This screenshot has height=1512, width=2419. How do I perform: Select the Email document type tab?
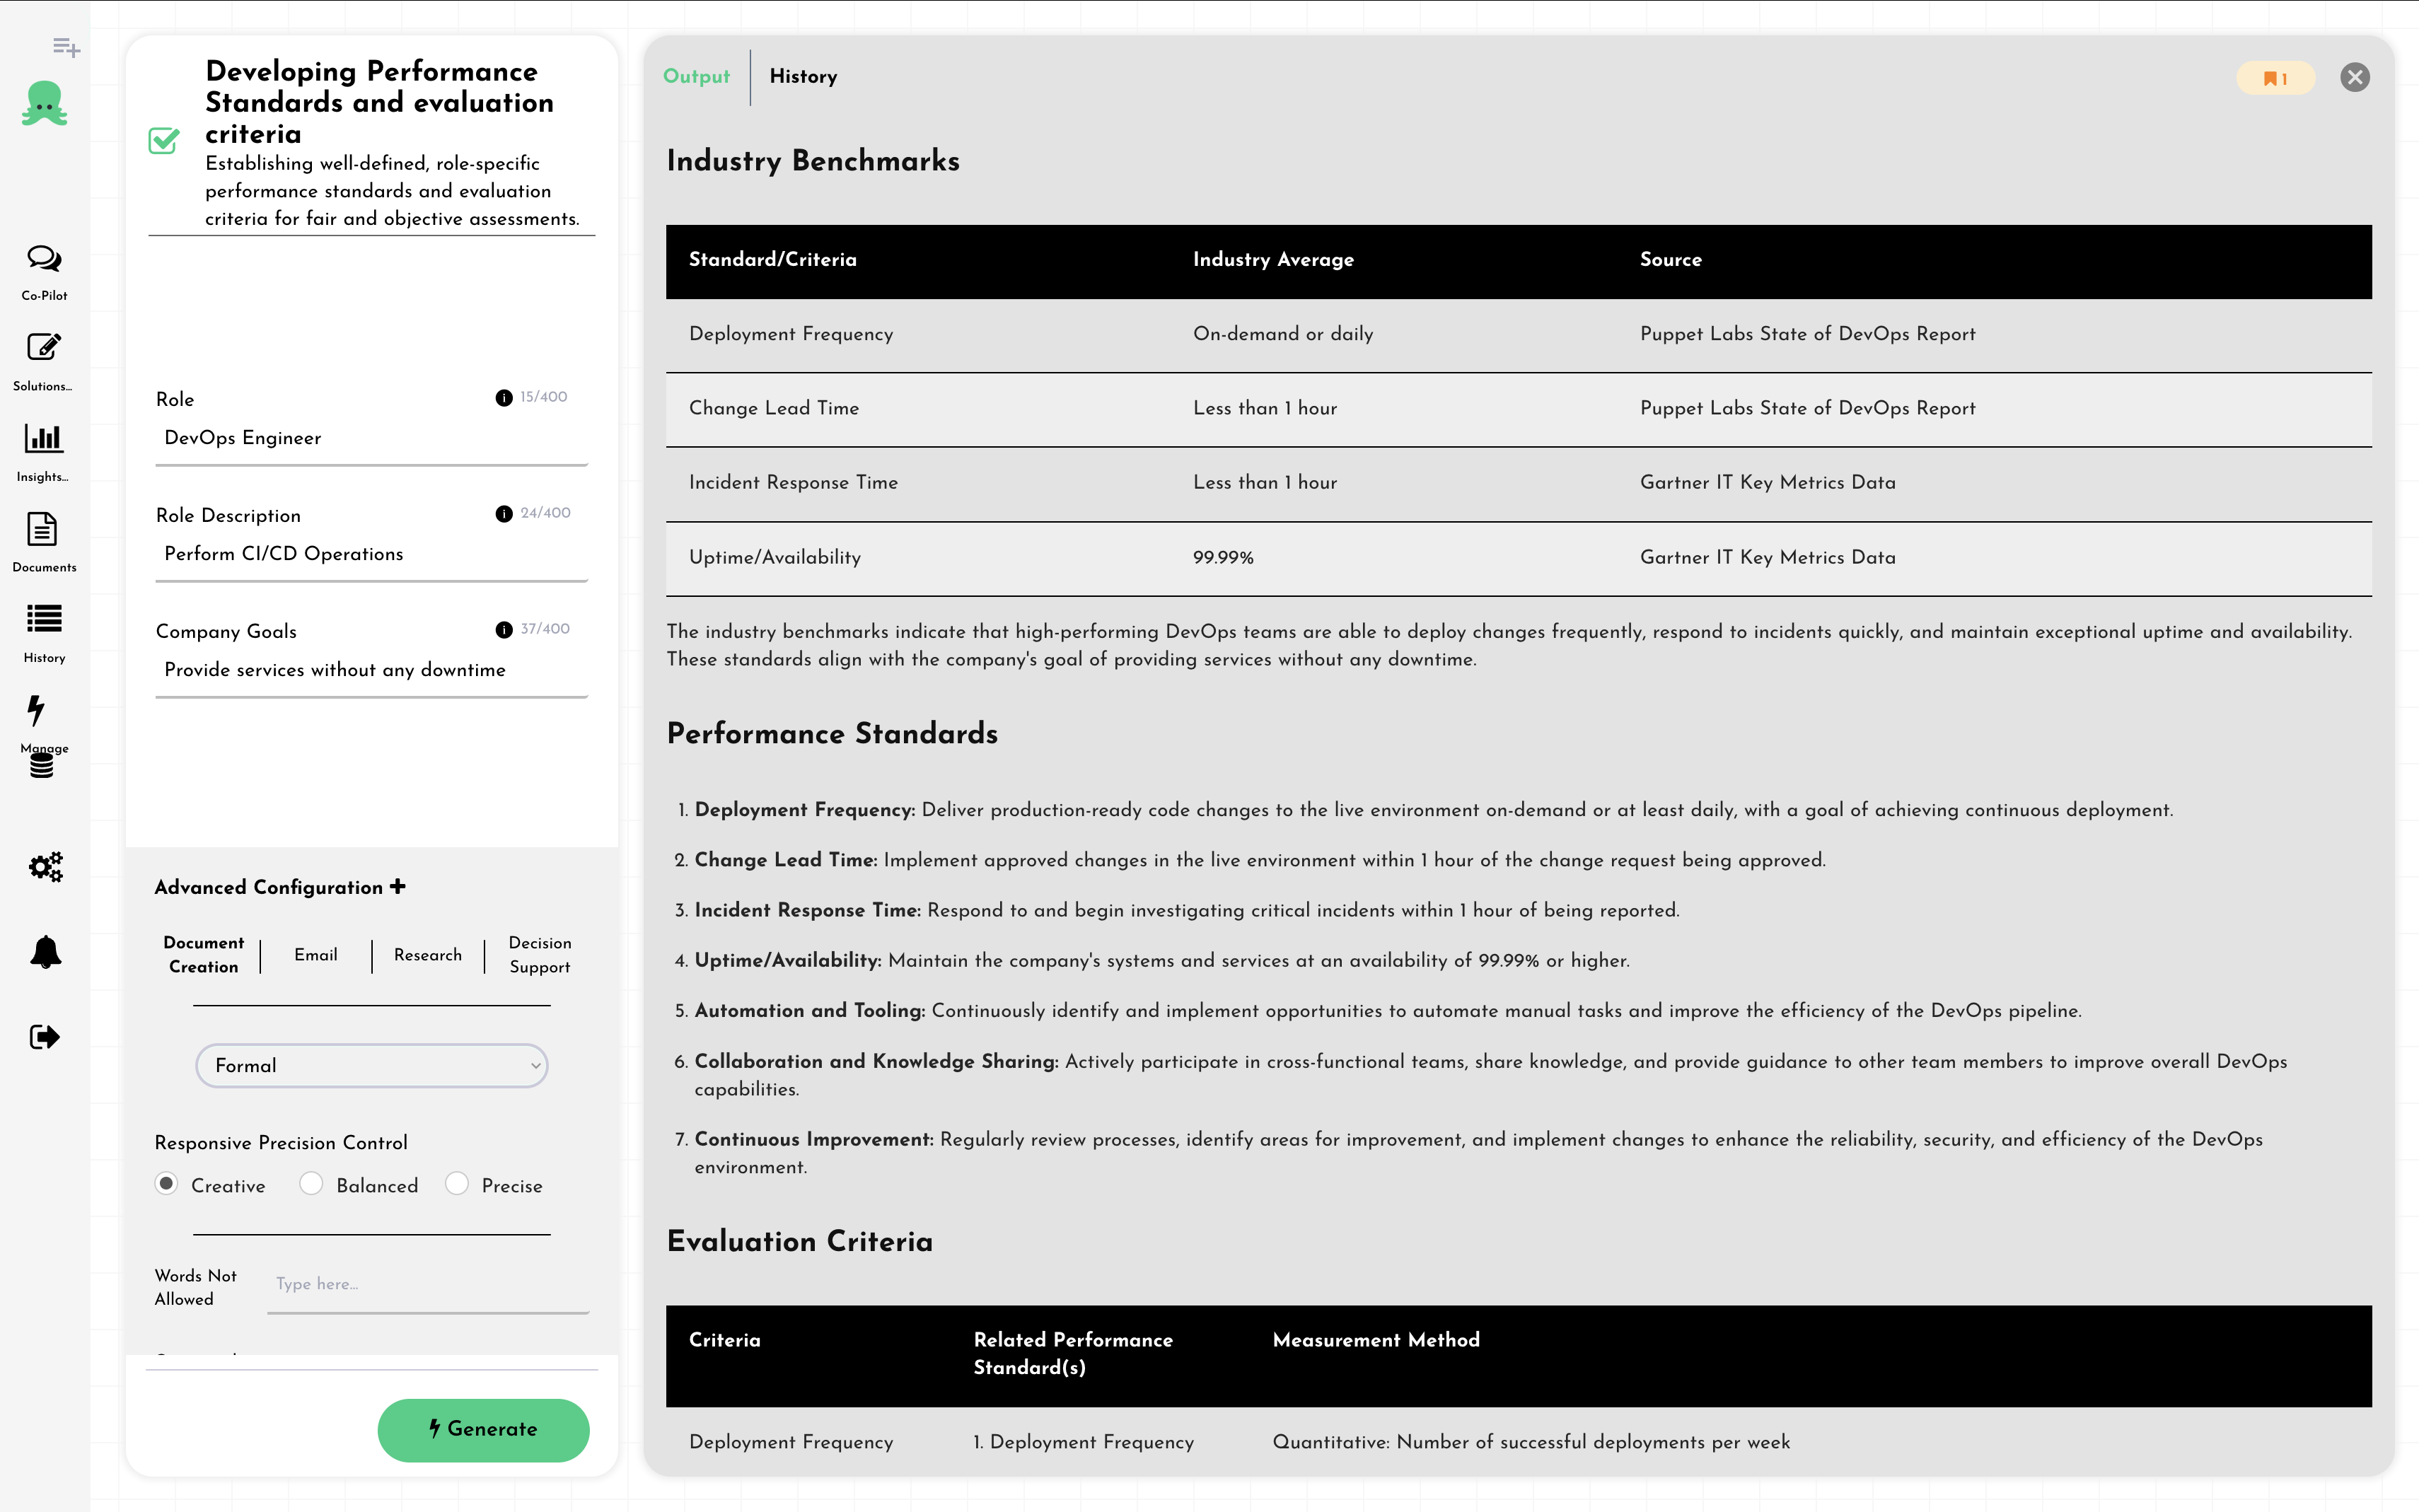pyautogui.click(x=316, y=955)
